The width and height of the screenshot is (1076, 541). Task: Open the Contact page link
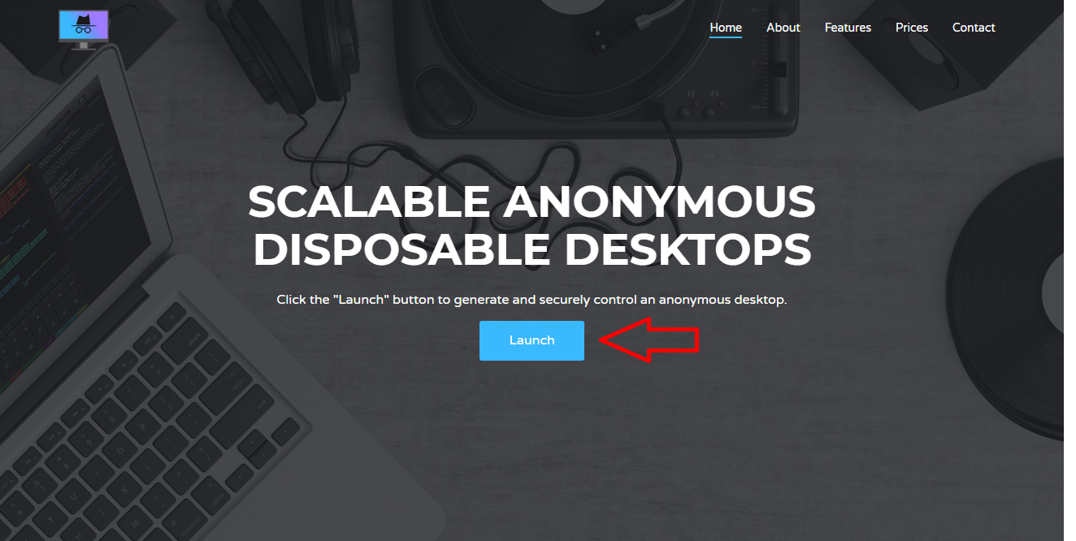pos(974,28)
